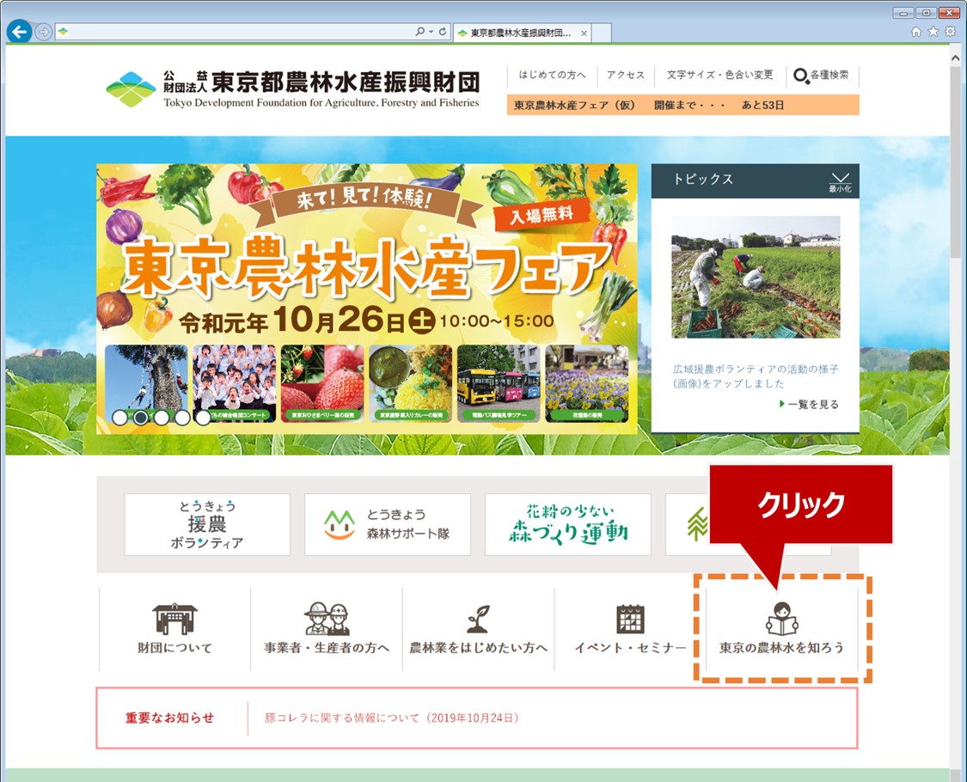This screenshot has height=782, width=967.
Task: Click the empty new tab button
Action: click(x=602, y=34)
